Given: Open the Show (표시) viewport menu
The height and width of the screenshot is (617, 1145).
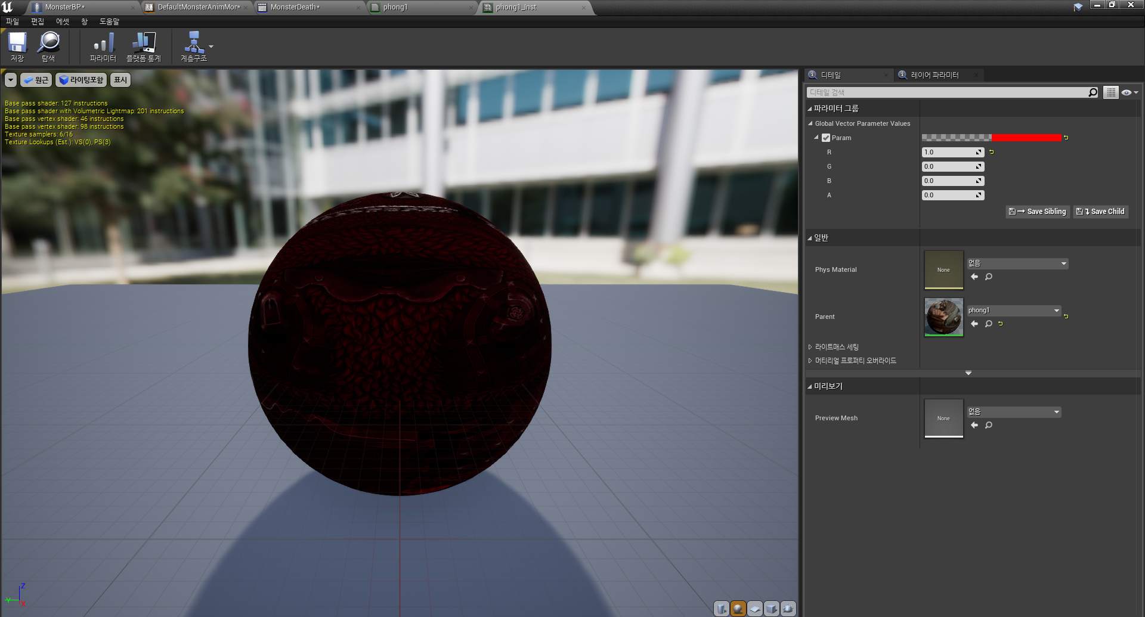Looking at the screenshot, I should [120, 80].
